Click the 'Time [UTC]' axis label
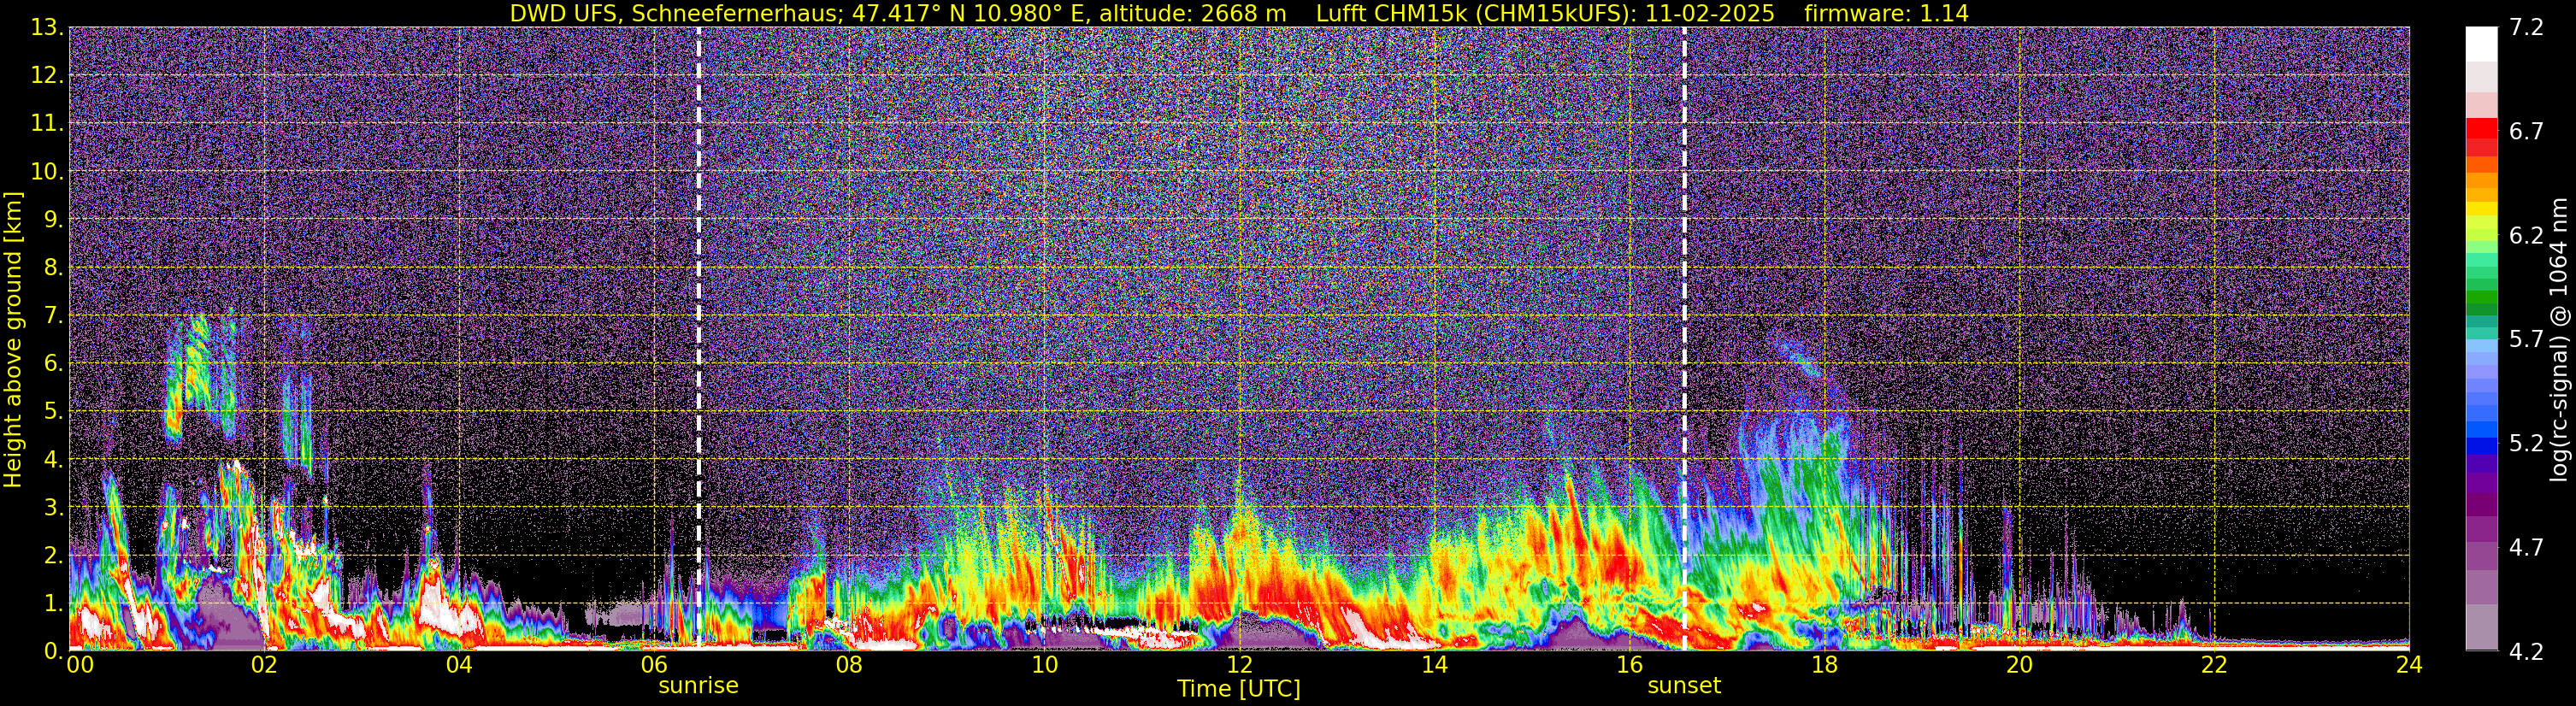Image resolution: width=2576 pixels, height=706 pixels. tap(1239, 689)
